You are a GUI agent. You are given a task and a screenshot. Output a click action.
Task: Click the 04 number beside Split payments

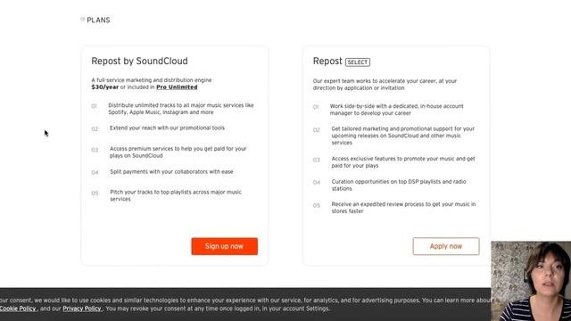95,172
